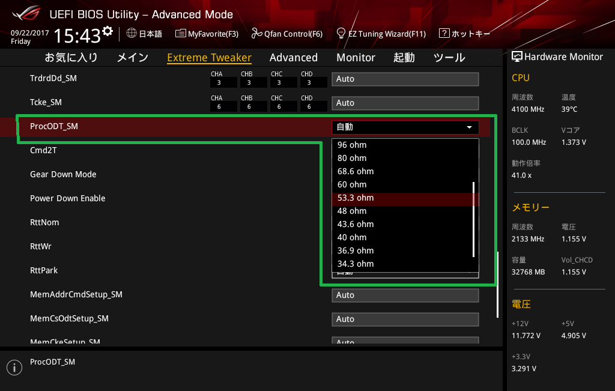The image size is (615, 391).
Task: Select the Cmd2T setting row
Action: pyautogui.click(x=43, y=150)
